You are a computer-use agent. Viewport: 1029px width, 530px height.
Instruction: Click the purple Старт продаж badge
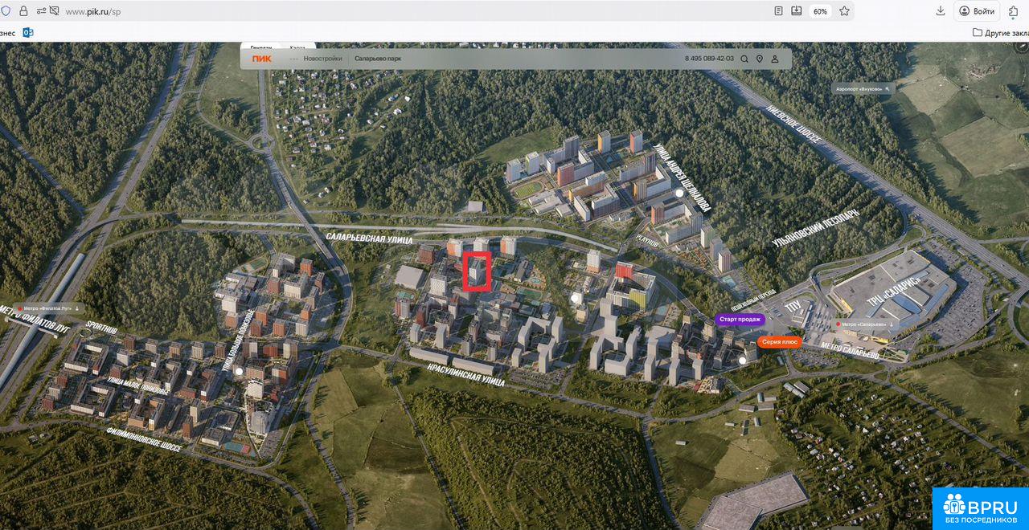[740, 320]
